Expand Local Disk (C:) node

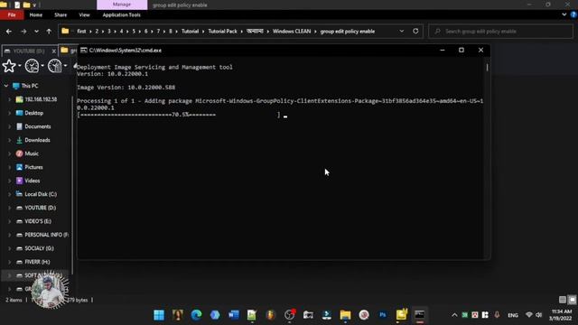tap(10, 194)
